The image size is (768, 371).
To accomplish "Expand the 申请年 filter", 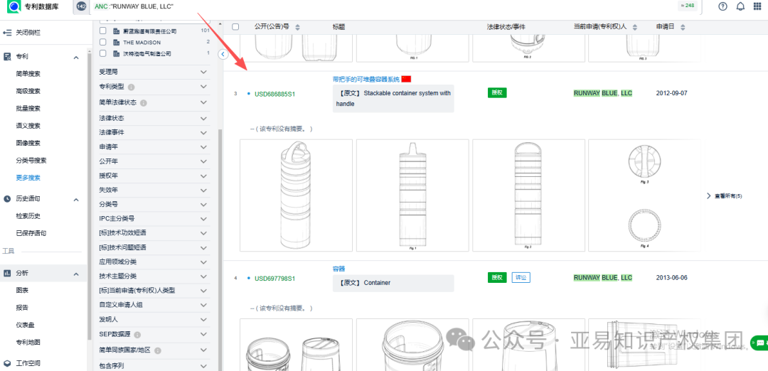I will 204,147.
